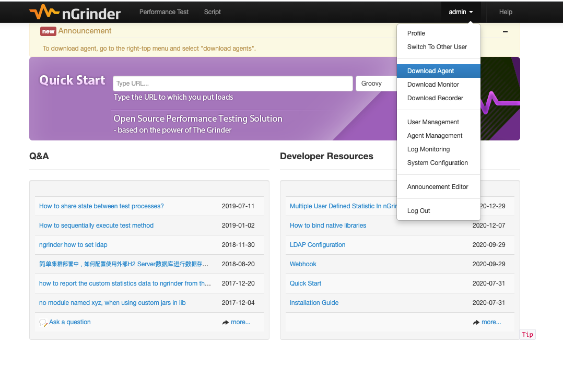Image resolution: width=563 pixels, height=367 pixels.
Task: Click the arrow icon beside Q&A more
Action: pos(226,323)
